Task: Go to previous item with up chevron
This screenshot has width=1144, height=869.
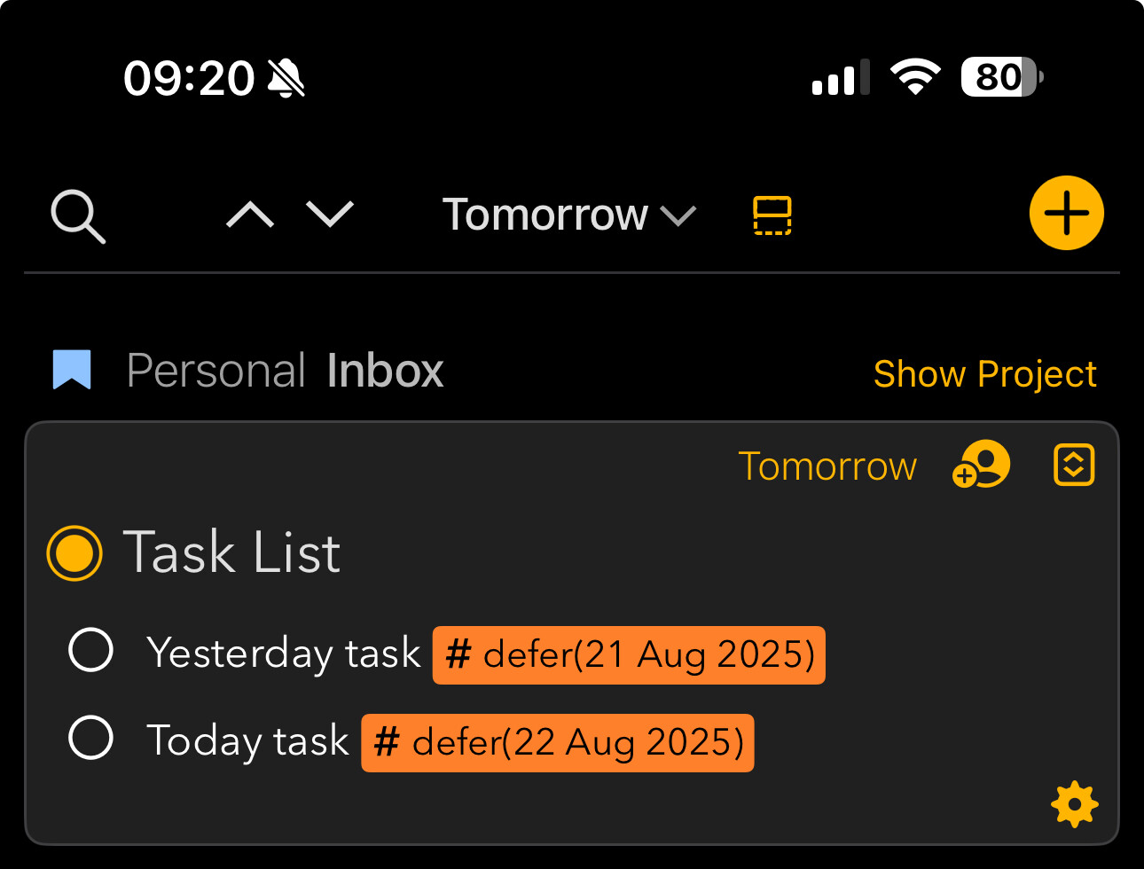Action: (250, 215)
